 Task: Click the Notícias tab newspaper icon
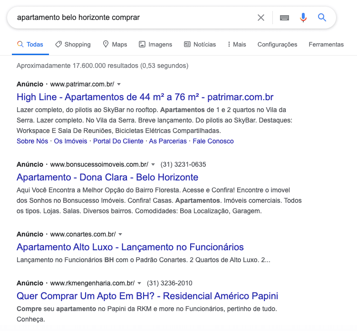[187, 44]
